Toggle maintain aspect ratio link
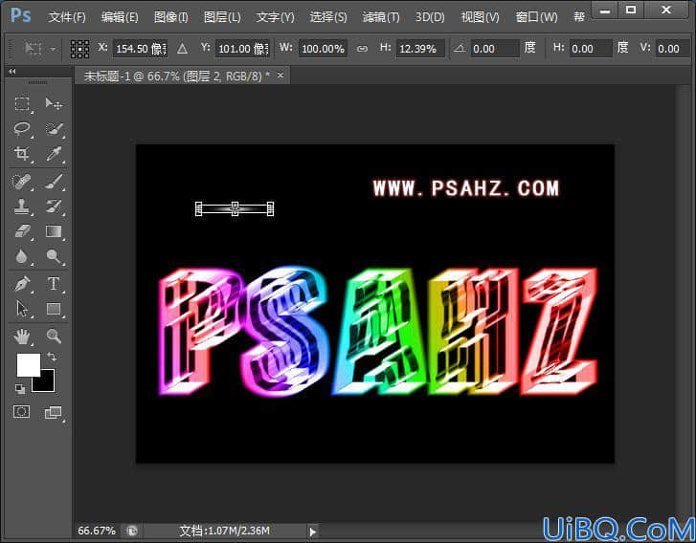This screenshot has width=696, height=543. pos(362,49)
